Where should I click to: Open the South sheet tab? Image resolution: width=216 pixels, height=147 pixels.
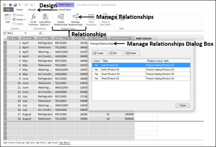(x=53, y=143)
